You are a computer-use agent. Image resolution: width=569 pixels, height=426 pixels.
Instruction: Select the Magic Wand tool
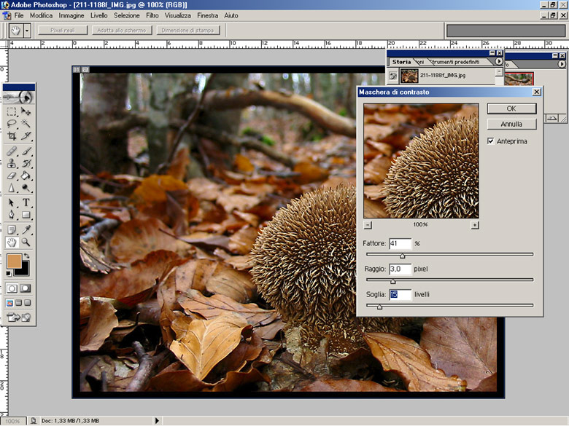[x=26, y=124]
